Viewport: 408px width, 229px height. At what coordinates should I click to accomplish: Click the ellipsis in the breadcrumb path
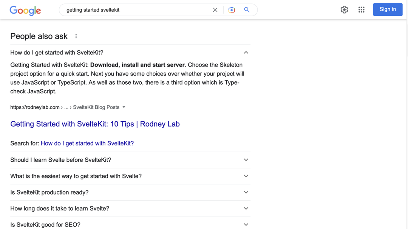click(66, 107)
